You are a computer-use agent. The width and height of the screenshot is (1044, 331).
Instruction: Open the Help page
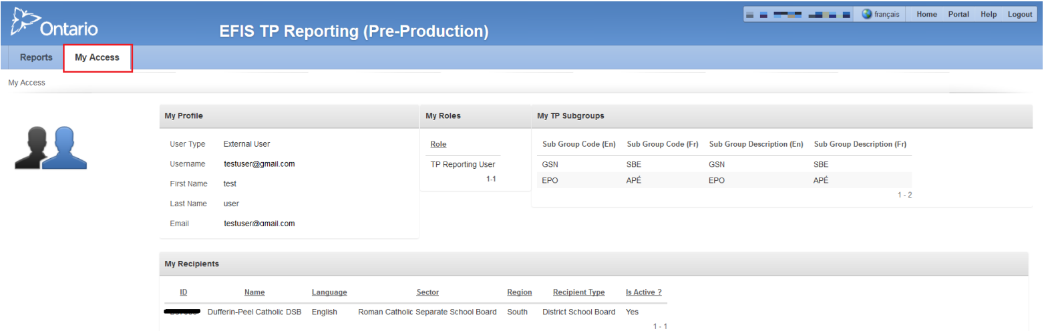coord(989,14)
